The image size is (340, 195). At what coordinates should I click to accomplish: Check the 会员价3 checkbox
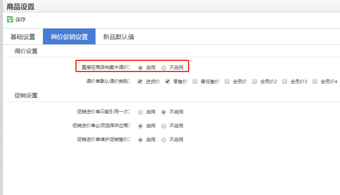coord(285,81)
